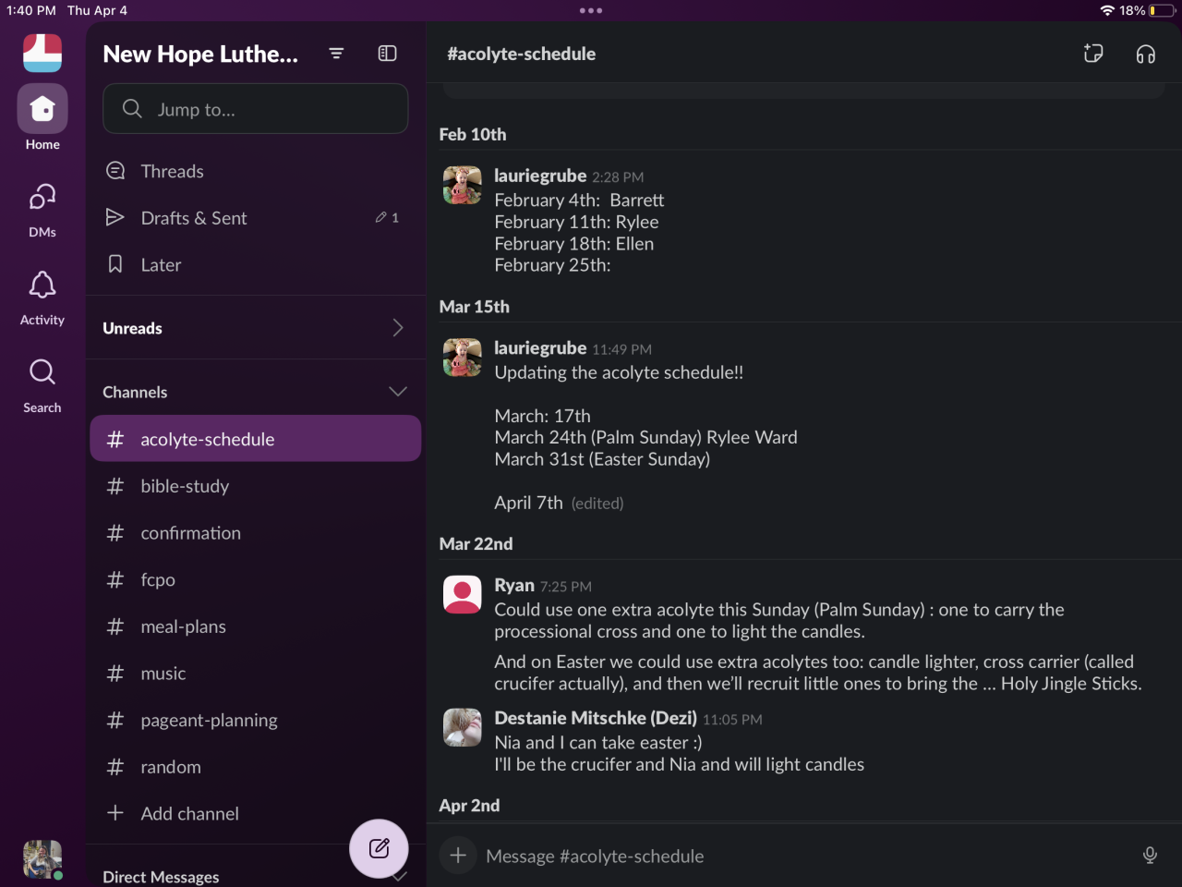The image size is (1182, 887).
Task: Open the Threads view
Action: point(172,171)
